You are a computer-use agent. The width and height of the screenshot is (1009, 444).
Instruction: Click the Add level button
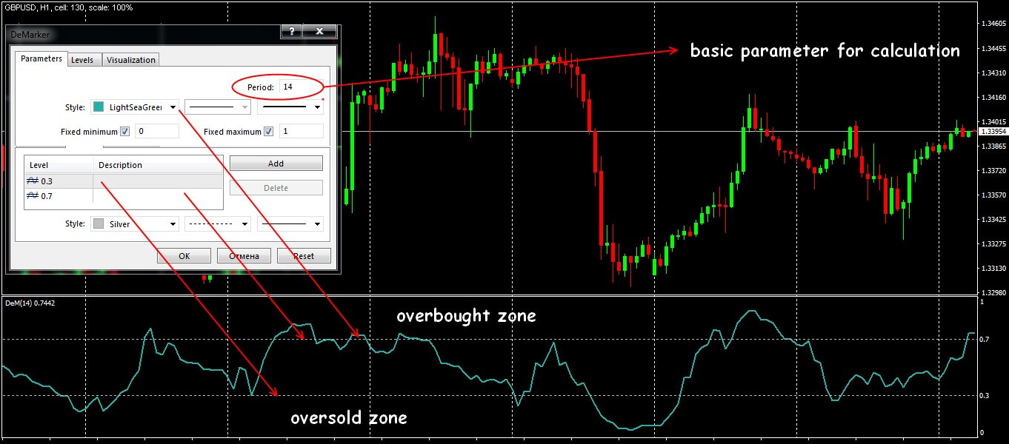tap(276, 164)
